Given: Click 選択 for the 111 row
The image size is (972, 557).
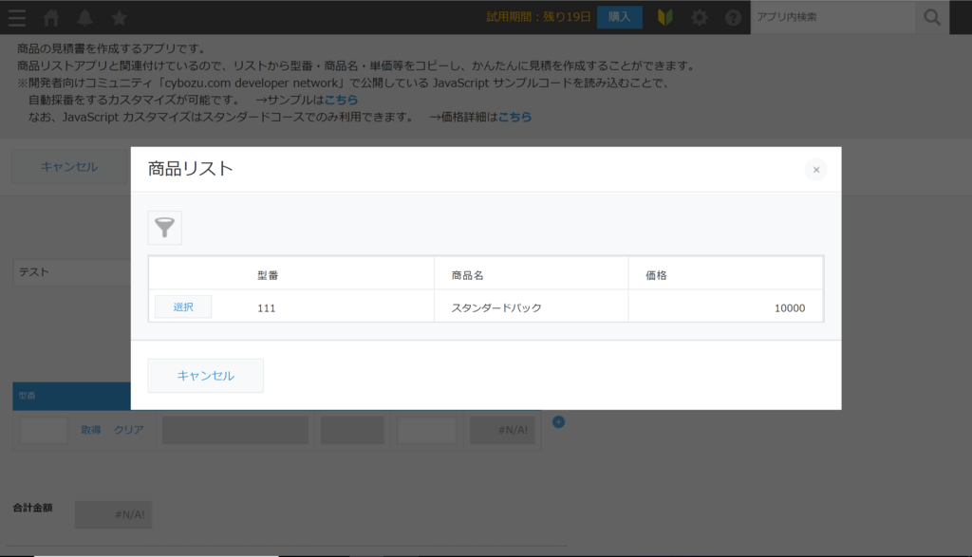Looking at the screenshot, I should click(x=183, y=306).
